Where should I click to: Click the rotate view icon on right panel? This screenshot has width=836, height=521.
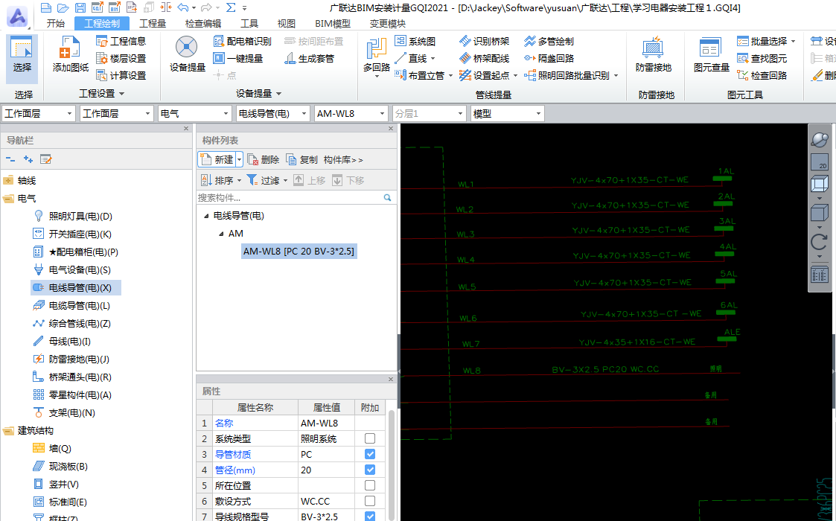[x=820, y=242]
